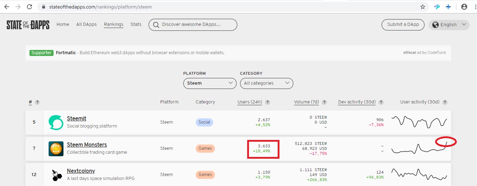Go back with browser back arrow
This screenshot has height=186, width=477.
7,7
